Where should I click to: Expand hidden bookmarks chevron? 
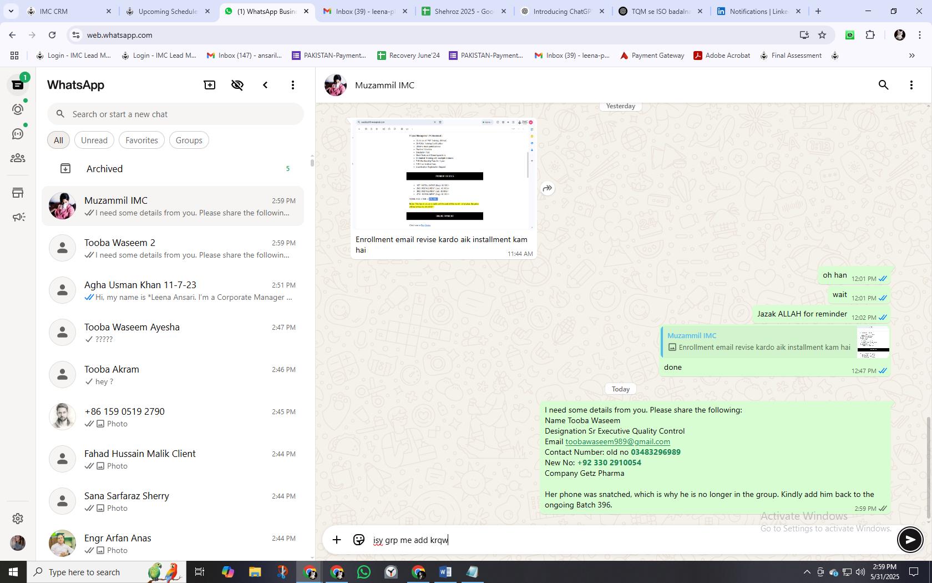pos(911,56)
